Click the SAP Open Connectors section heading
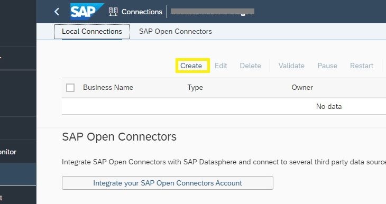The height and width of the screenshot is (204, 386). coord(119,137)
